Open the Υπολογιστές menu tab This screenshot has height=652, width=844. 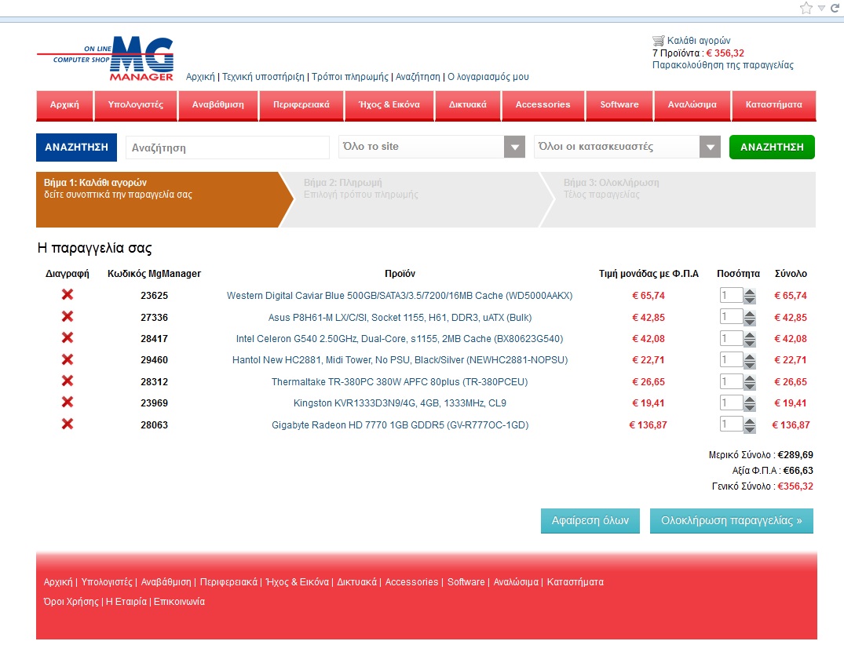[136, 105]
